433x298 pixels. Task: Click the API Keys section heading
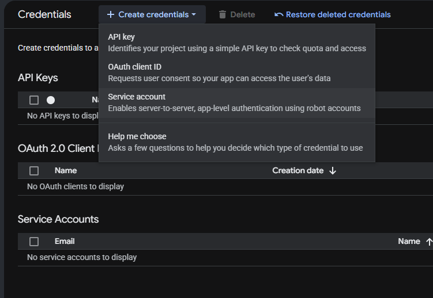[38, 78]
